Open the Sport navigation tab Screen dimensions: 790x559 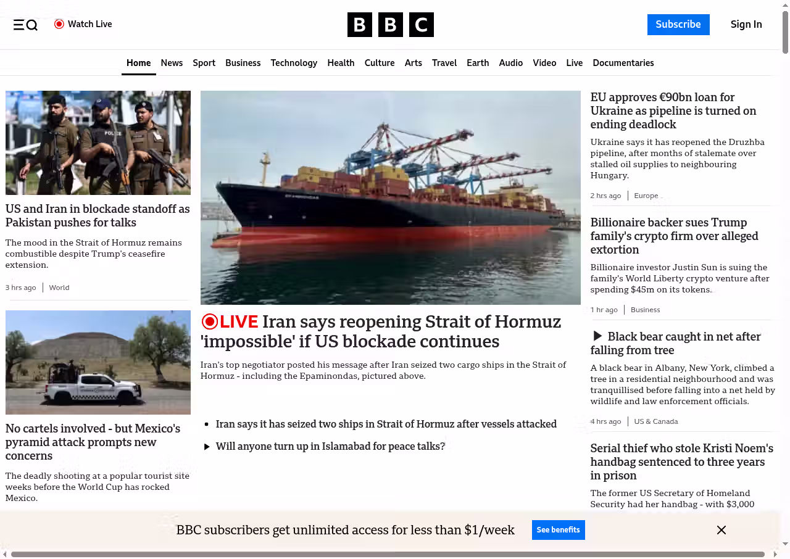[x=204, y=63]
